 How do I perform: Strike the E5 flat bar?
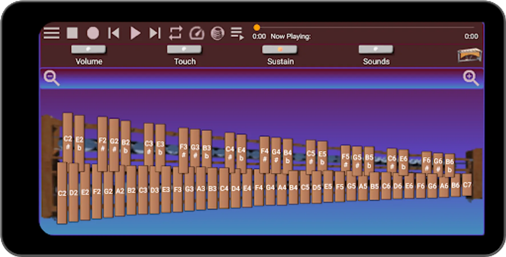(322, 156)
